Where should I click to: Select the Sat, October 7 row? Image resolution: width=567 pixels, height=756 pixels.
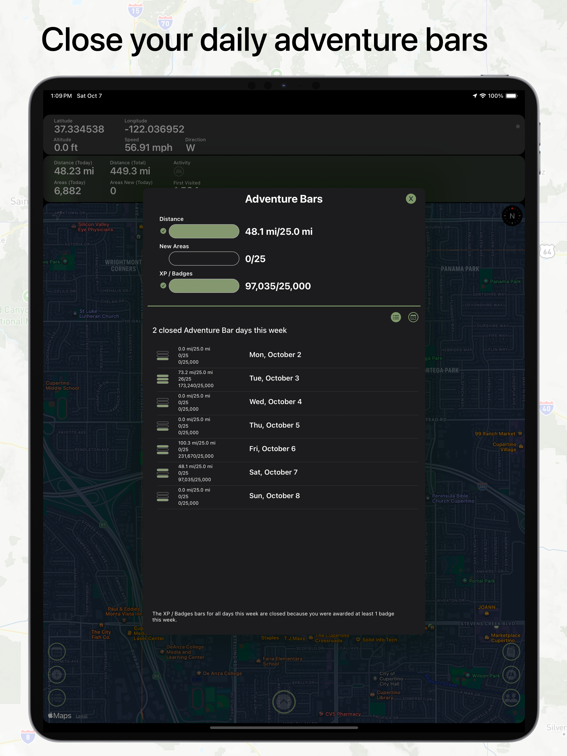pyautogui.click(x=287, y=473)
